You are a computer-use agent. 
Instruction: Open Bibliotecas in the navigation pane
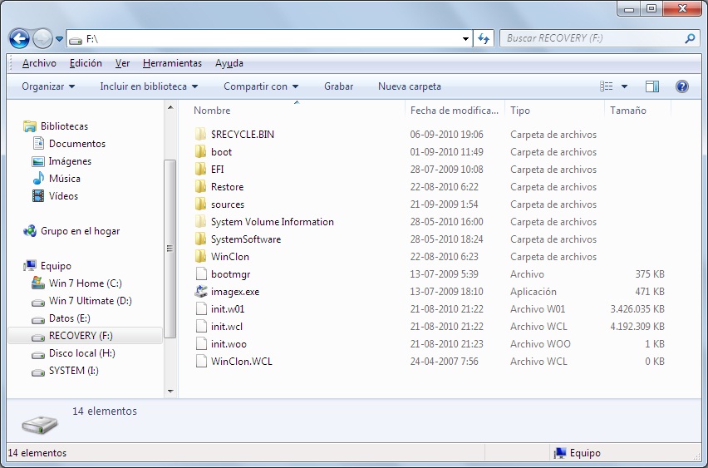pyautogui.click(x=56, y=126)
